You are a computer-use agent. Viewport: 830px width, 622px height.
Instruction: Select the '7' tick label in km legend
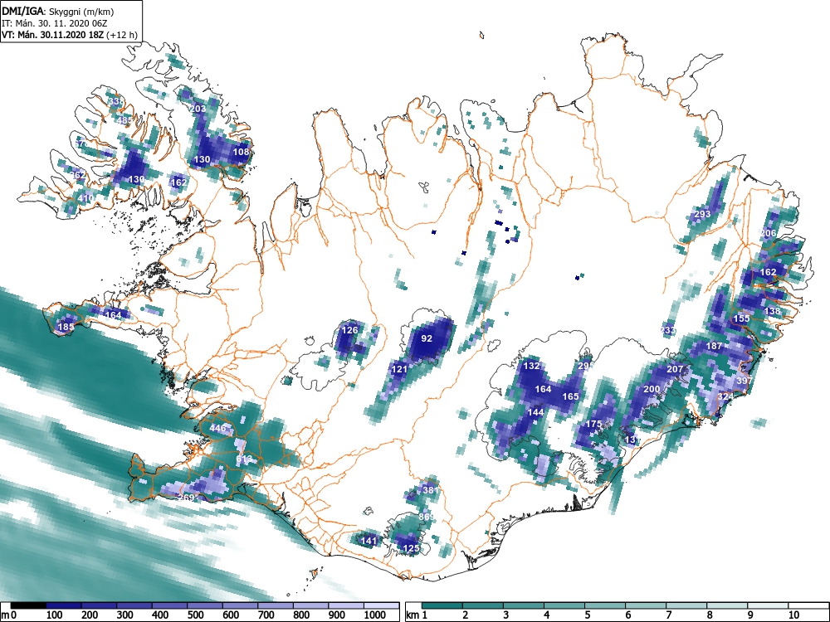click(x=668, y=615)
